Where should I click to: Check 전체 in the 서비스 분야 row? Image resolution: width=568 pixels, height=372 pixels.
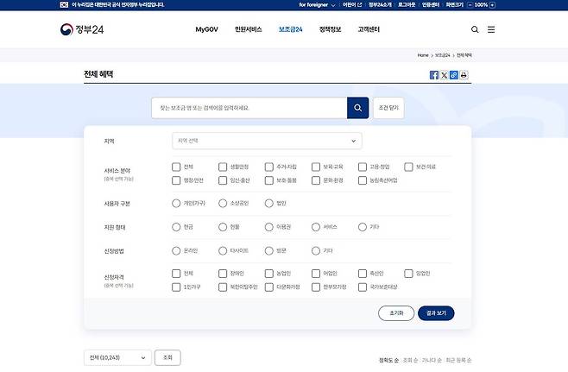tap(176, 167)
